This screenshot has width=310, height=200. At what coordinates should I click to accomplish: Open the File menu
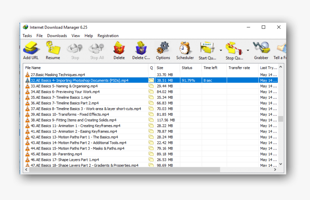coord(39,36)
